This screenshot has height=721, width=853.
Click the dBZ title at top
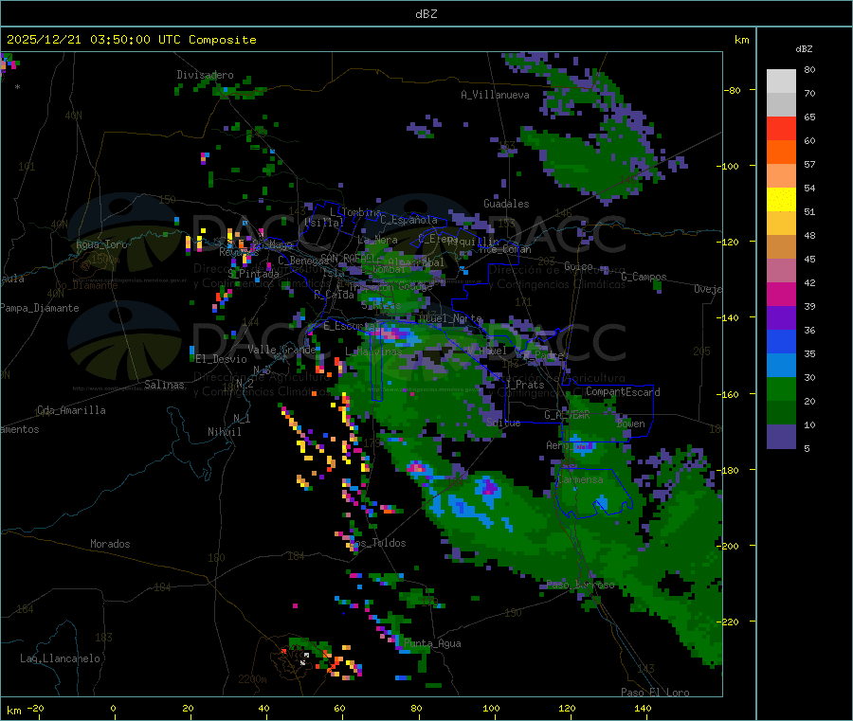tap(426, 14)
